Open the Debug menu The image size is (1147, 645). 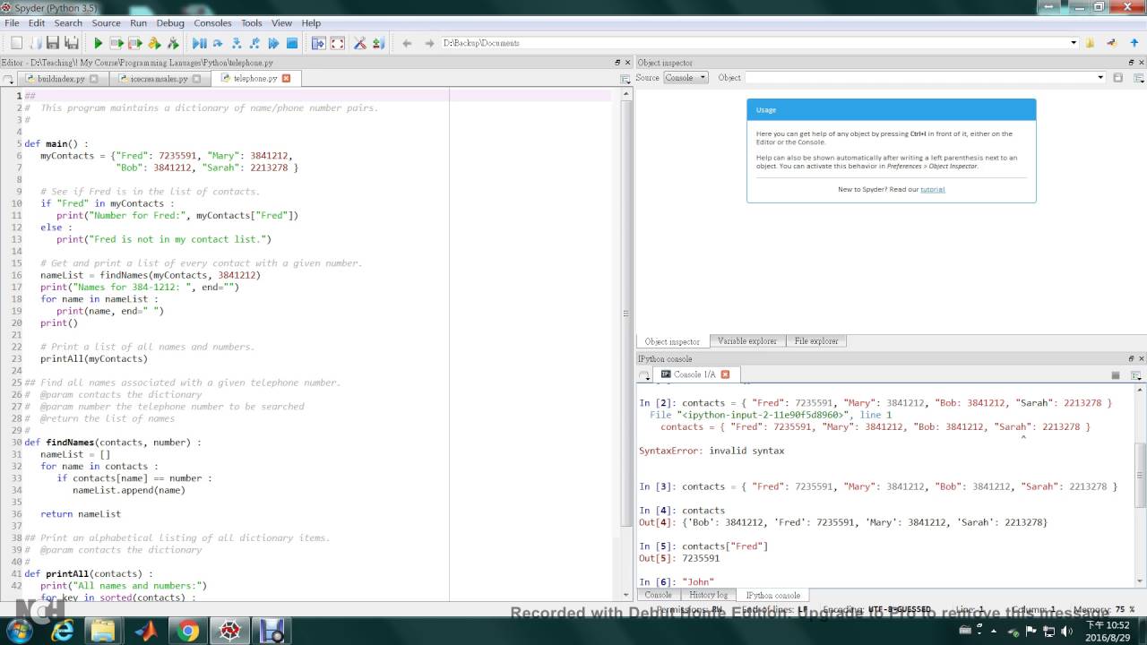[170, 22]
